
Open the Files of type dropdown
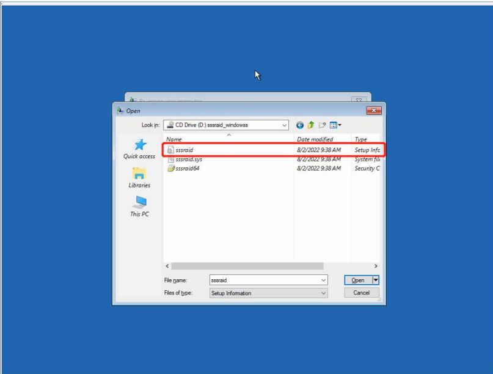(x=269, y=293)
